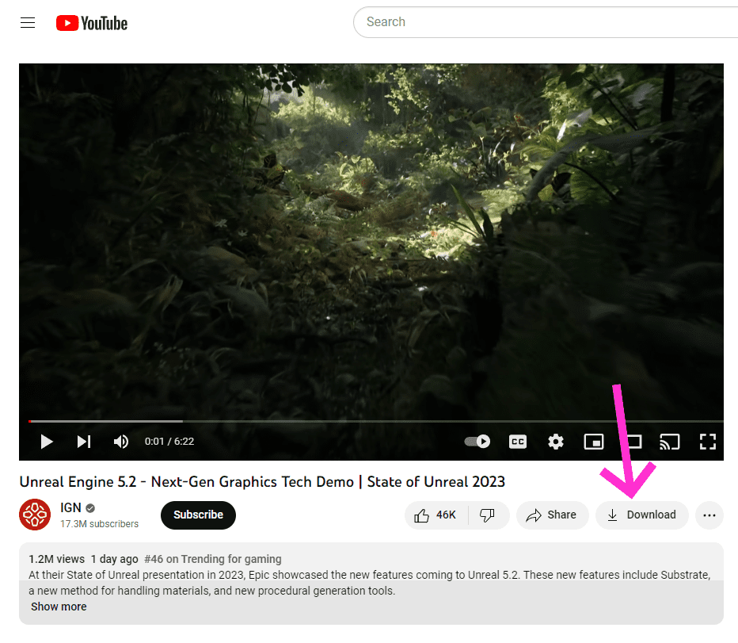Image resolution: width=738 pixels, height=643 pixels.
Task: Mute the video volume
Action: [x=121, y=442]
